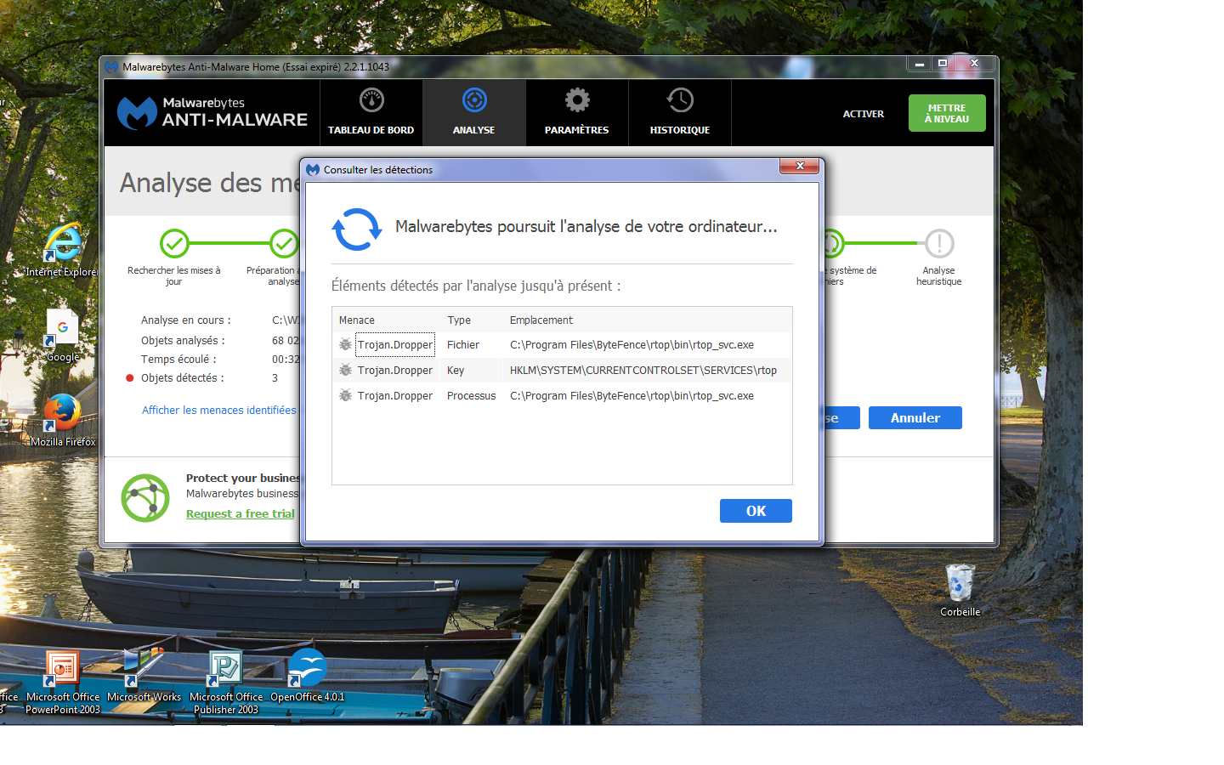Open the Paramètres gear tab
Viewport: 1224px width, 765px height.
point(577,112)
